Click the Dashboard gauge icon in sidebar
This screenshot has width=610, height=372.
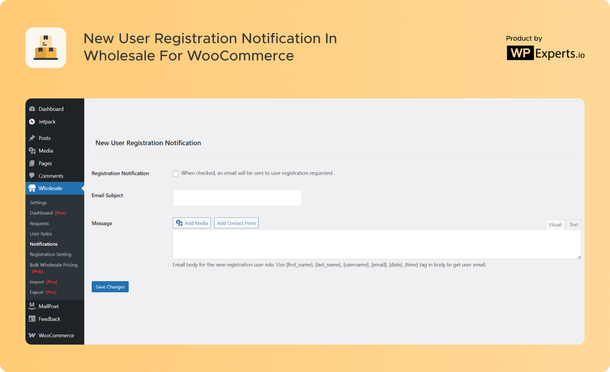pos(32,109)
